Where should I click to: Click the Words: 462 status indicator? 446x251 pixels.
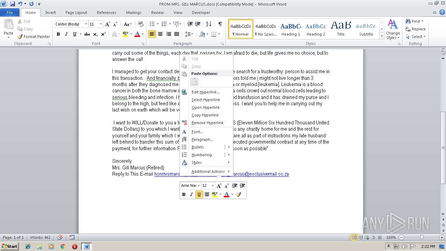40,237
